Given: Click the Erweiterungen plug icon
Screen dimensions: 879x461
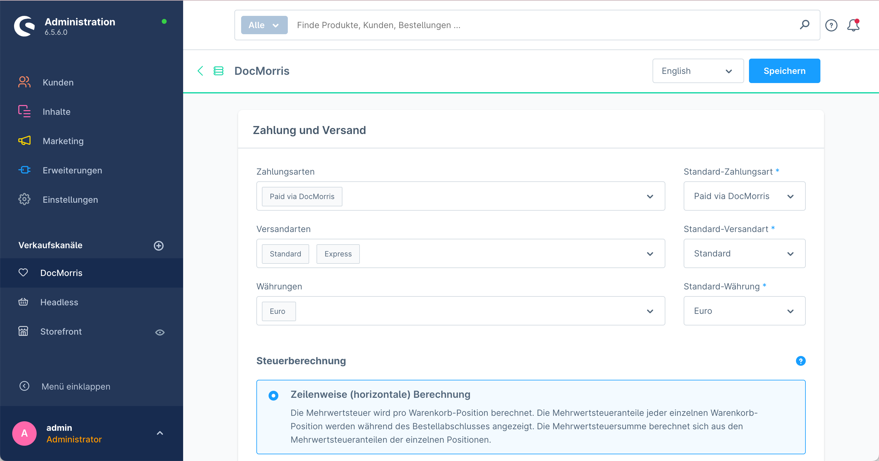Looking at the screenshot, I should click(24, 170).
